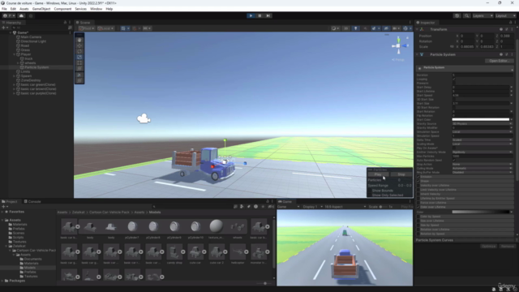Select the helicopter model asset
Image resolution: width=519 pixels, height=292 pixels.
click(238, 252)
